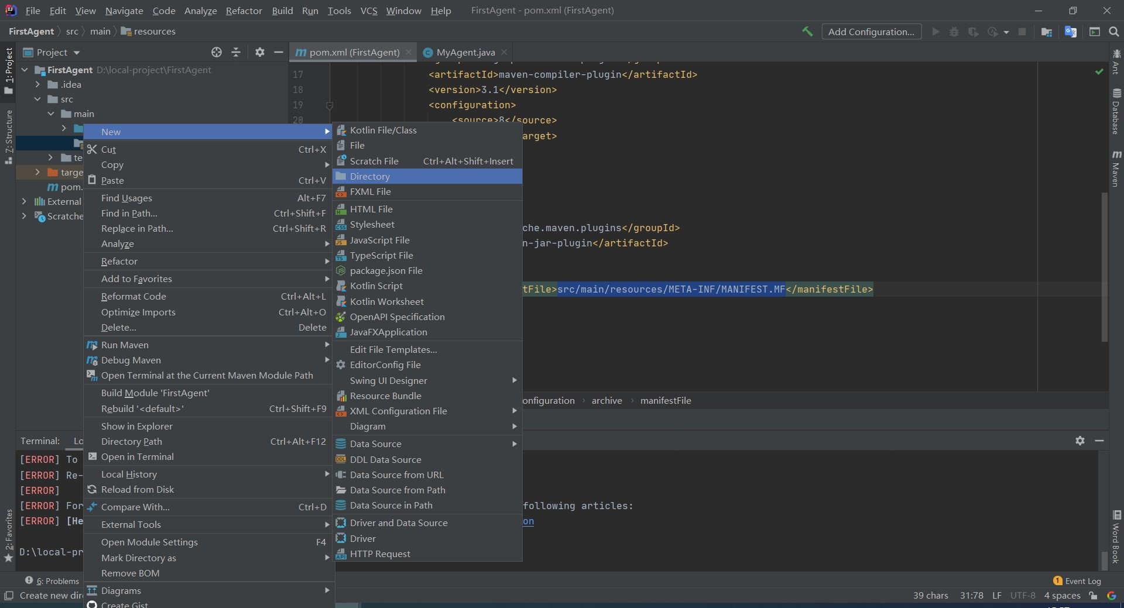Expand External Libraries node
This screenshot has width=1124, height=608.
tap(24, 201)
